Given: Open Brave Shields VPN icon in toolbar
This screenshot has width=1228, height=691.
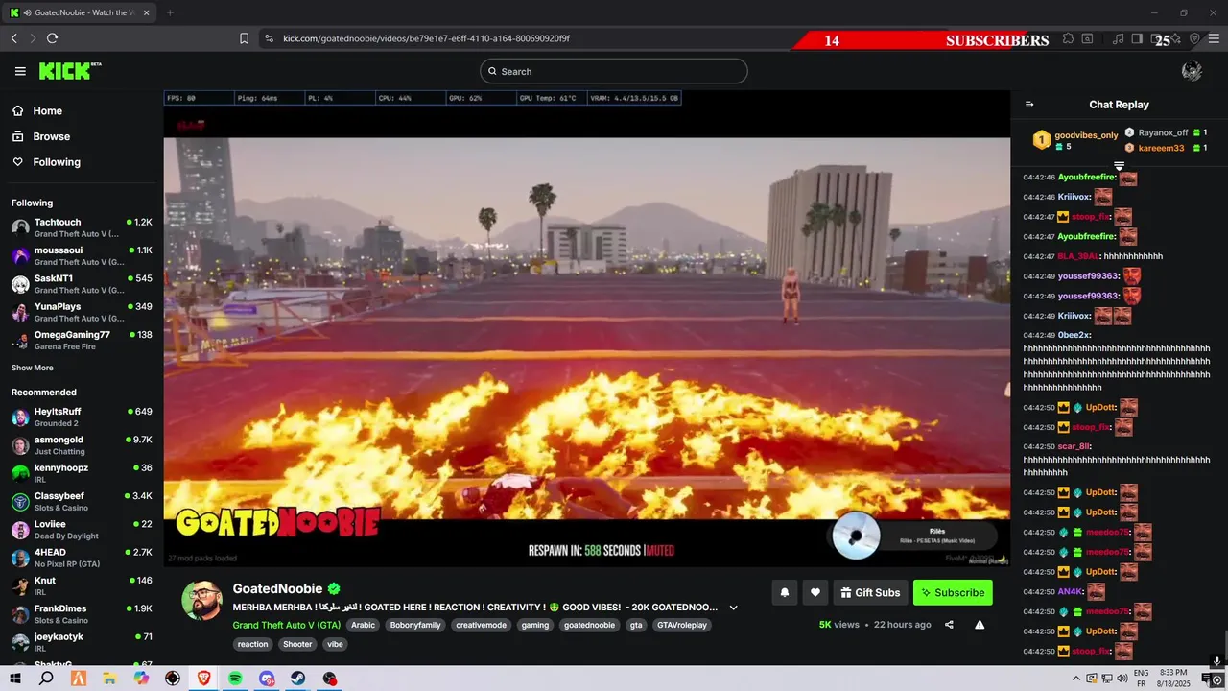Looking at the screenshot, I should click(x=1194, y=38).
